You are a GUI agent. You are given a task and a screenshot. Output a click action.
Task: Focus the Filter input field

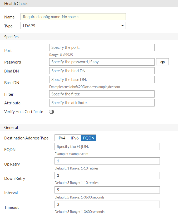(102, 94)
